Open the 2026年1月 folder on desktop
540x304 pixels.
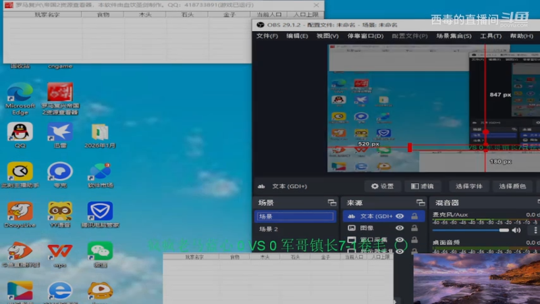(x=100, y=136)
